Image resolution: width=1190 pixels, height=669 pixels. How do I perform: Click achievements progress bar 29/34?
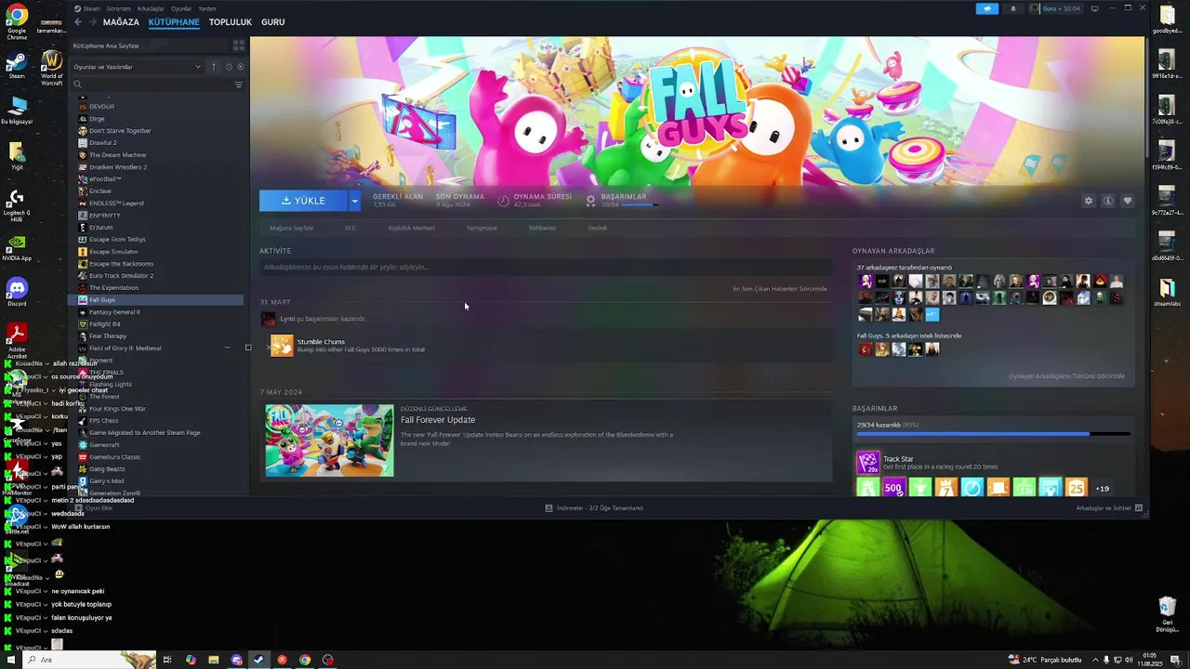993,434
